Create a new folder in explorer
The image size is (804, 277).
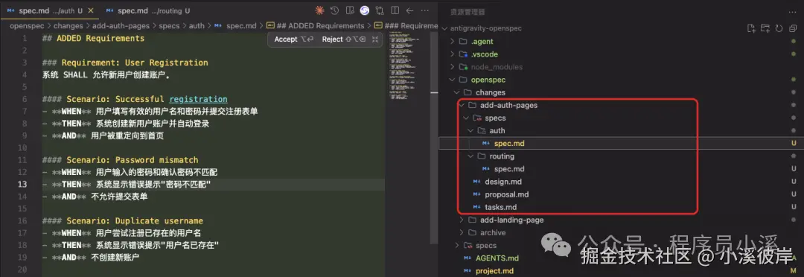[765, 28]
